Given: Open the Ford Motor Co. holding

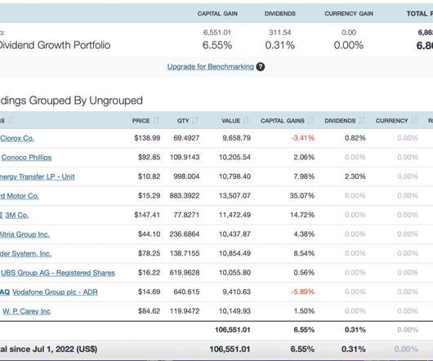Looking at the screenshot, I should click(20, 196).
